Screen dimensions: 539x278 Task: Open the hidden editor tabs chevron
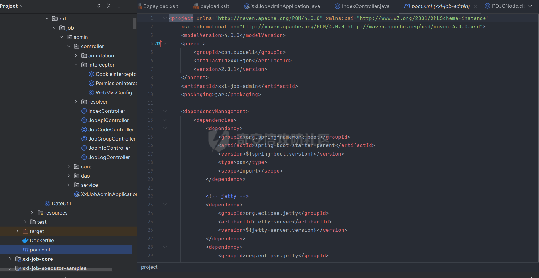click(530, 6)
